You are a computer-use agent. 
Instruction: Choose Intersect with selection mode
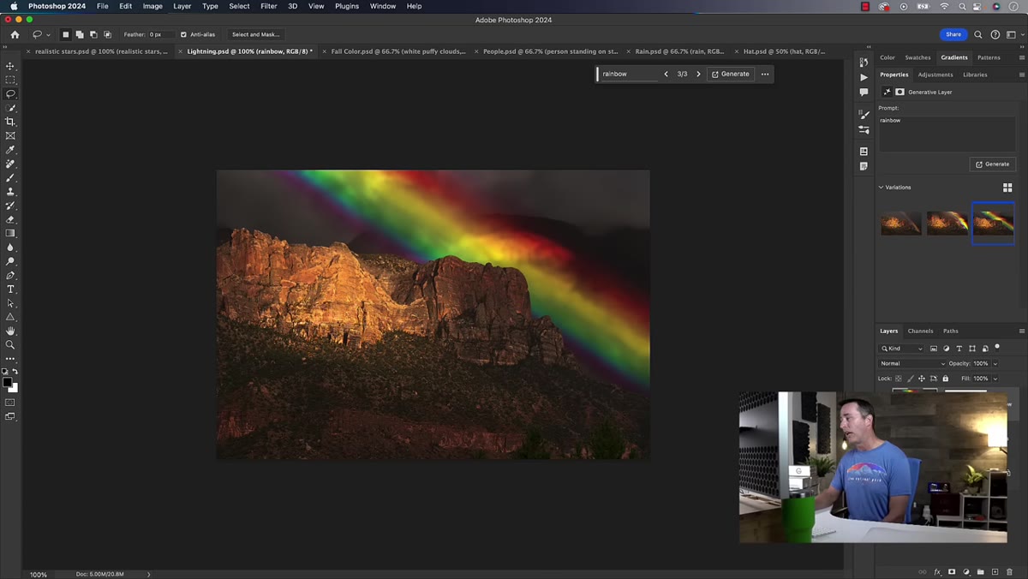[107, 34]
